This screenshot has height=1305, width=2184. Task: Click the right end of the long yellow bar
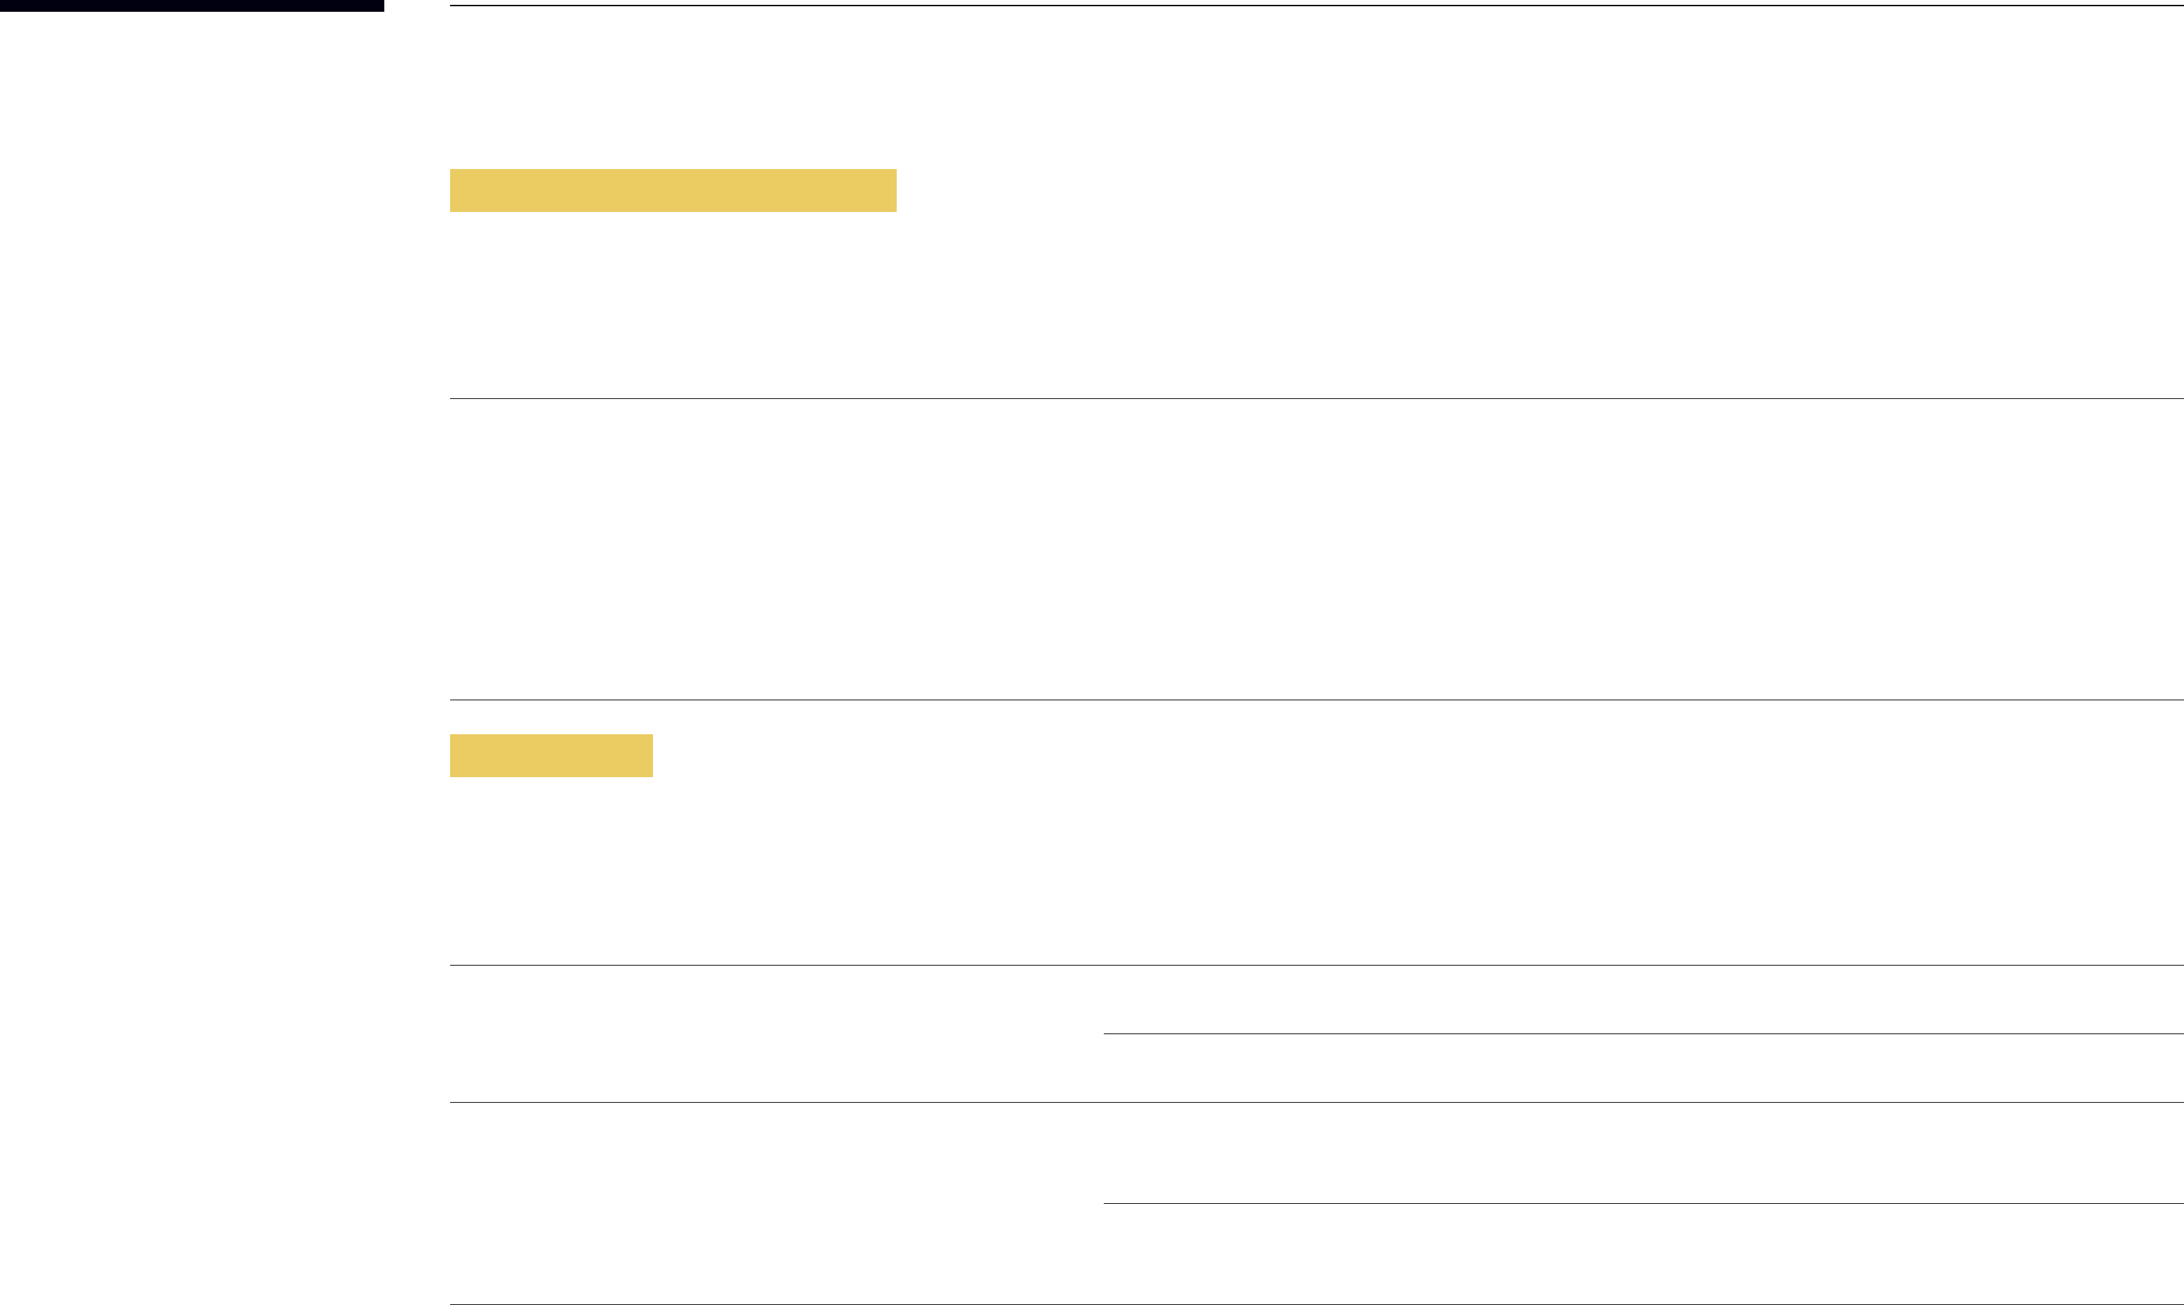(888, 190)
